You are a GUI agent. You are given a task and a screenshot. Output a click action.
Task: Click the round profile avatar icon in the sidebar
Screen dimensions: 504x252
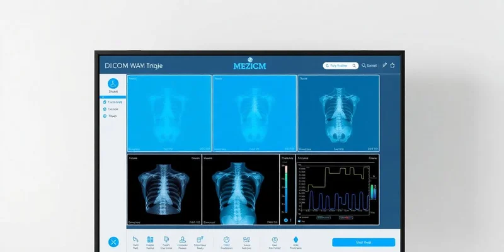113,84
